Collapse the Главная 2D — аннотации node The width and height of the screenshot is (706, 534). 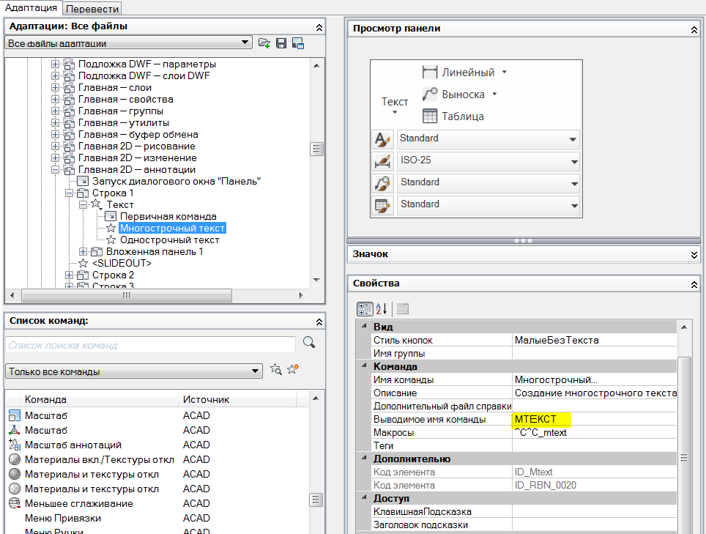[55, 170]
